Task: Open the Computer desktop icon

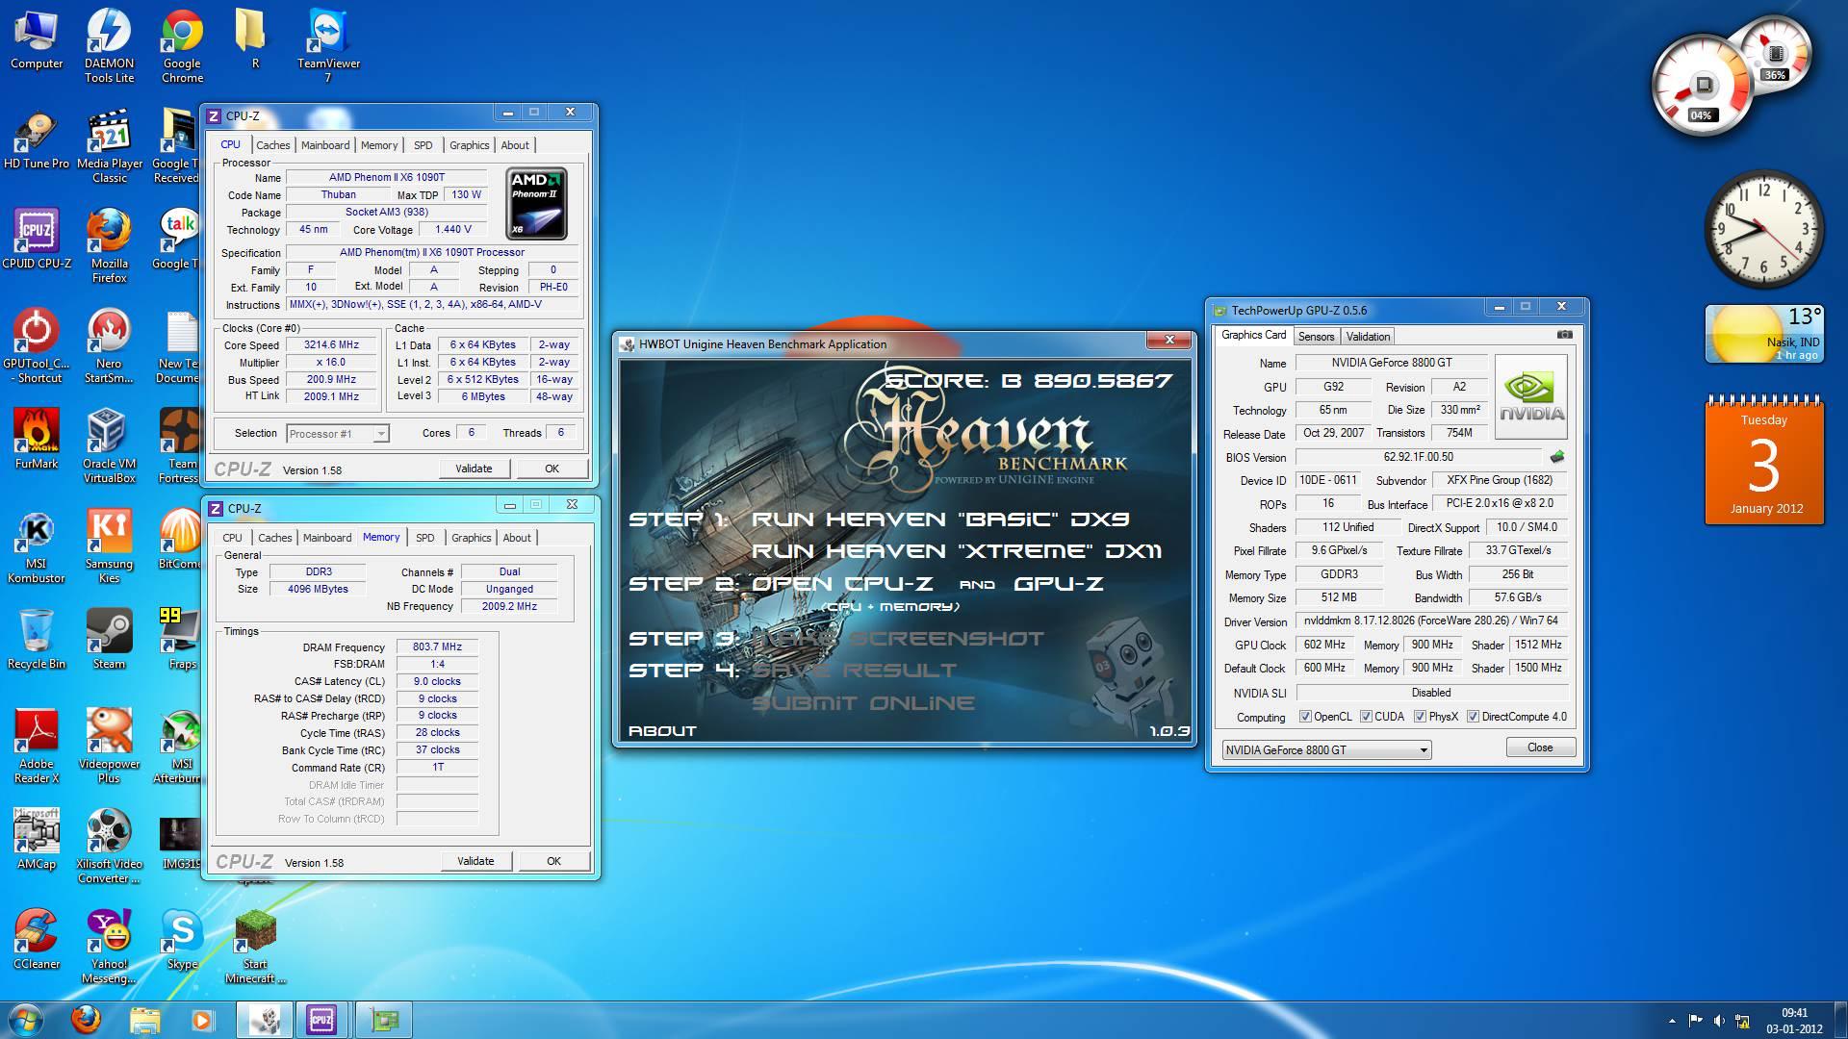Action: (x=37, y=40)
